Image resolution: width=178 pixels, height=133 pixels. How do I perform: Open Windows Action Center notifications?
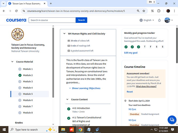click(173, 130)
